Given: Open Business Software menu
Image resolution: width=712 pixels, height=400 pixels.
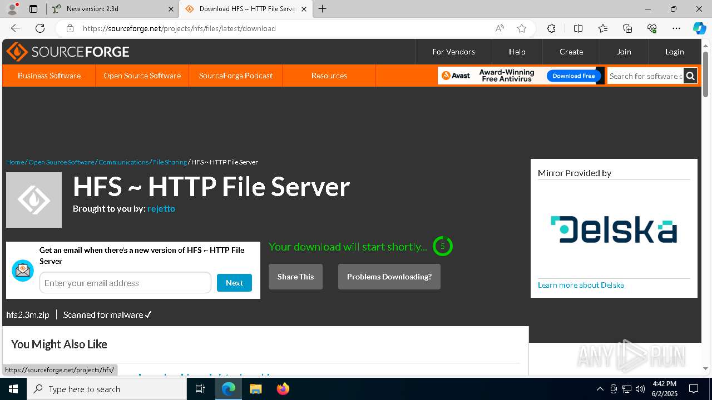Looking at the screenshot, I should pos(49,76).
